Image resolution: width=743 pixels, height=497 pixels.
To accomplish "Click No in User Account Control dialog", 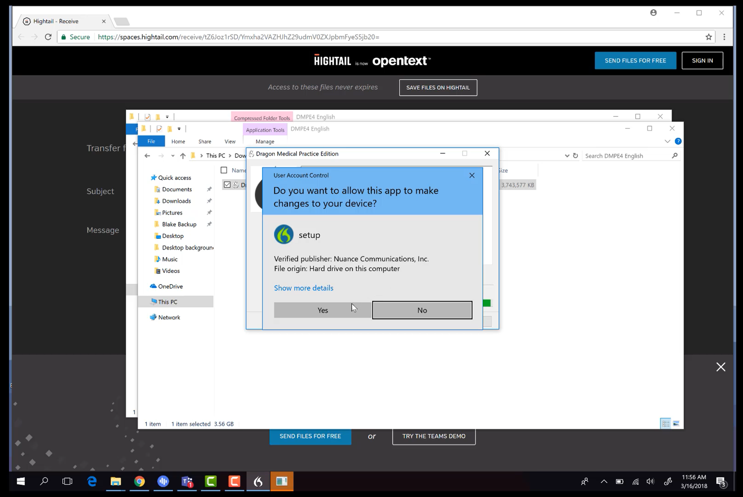I will coord(422,310).
